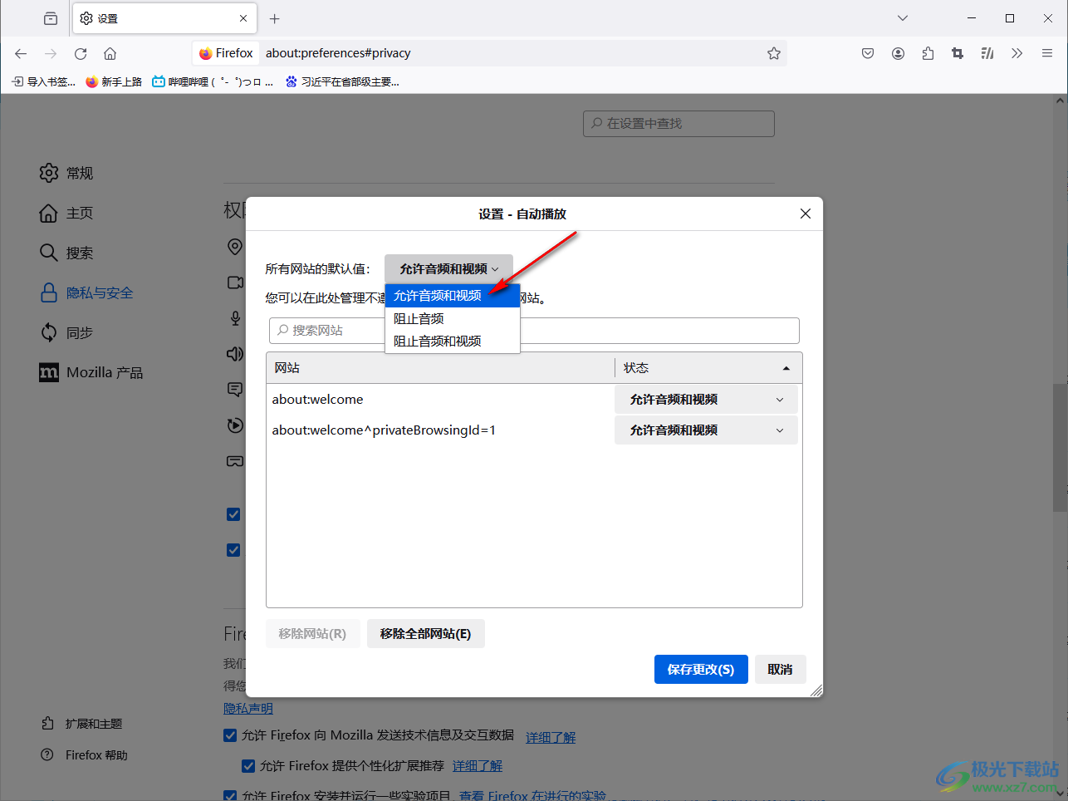The height and width of the screenshot is (801, 1068).
Task: Open Mozilla 产品 category
Action: click(91, 372)
